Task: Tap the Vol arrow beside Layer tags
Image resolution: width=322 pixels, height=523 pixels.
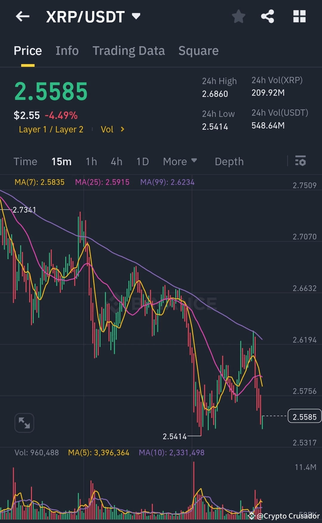Action: [122, 129]
